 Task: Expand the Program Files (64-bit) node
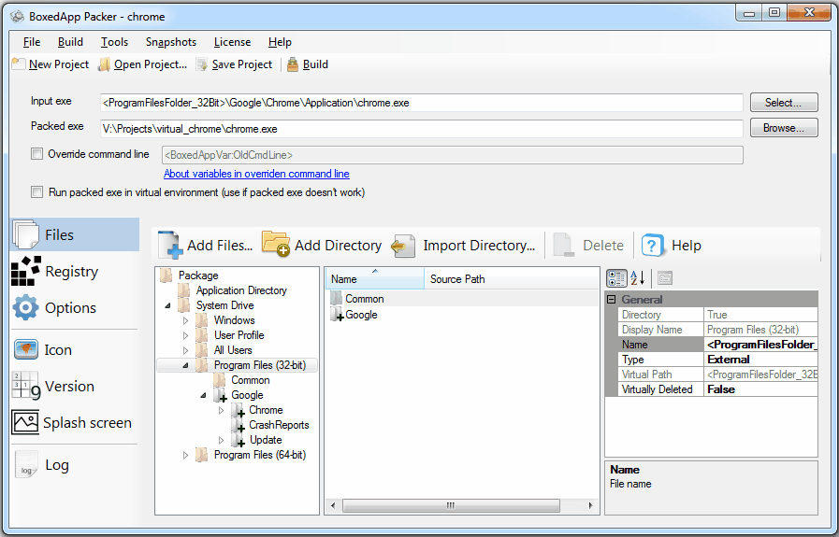[186, 455]
